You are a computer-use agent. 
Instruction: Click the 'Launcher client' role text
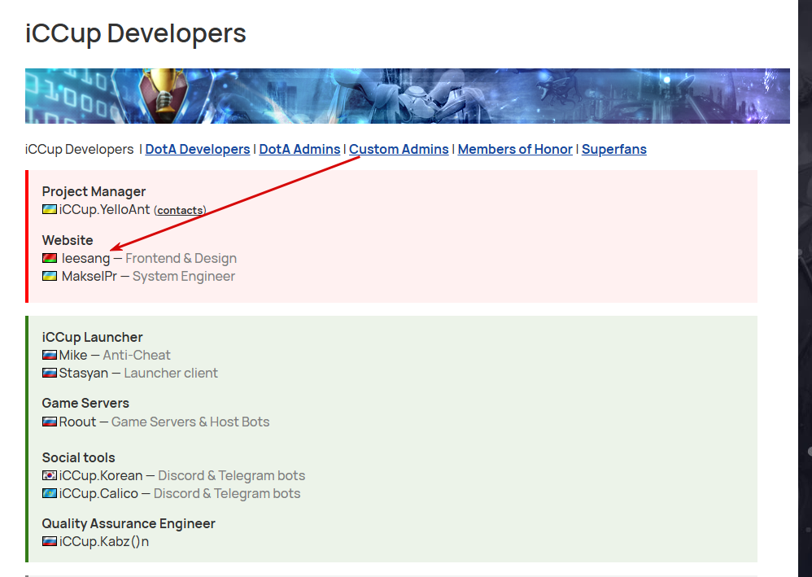tap(170, 373)
